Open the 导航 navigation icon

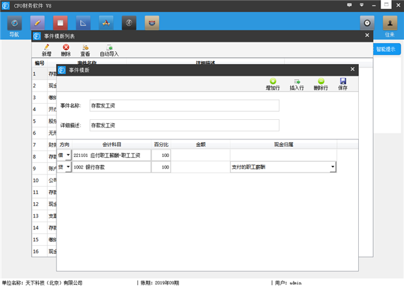(x=14, y=24)
